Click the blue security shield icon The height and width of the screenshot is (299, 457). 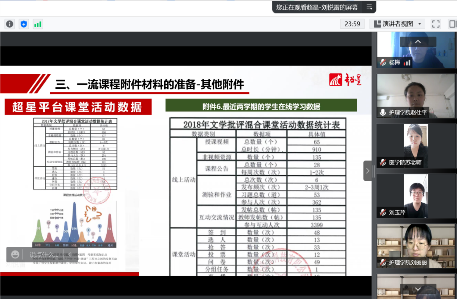click(24, 24)
